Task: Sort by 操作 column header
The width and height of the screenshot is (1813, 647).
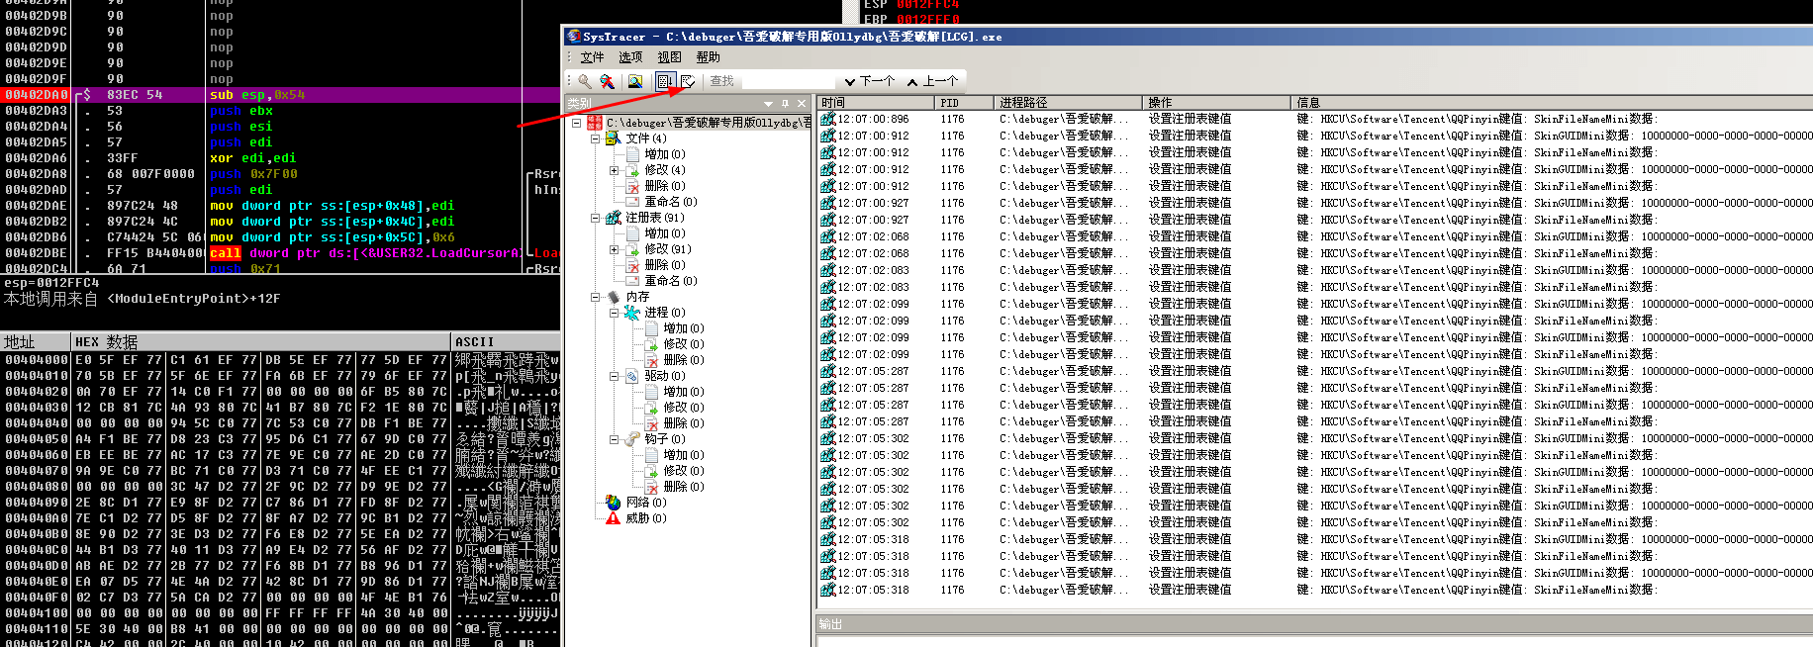Action: click(1217, 103)
